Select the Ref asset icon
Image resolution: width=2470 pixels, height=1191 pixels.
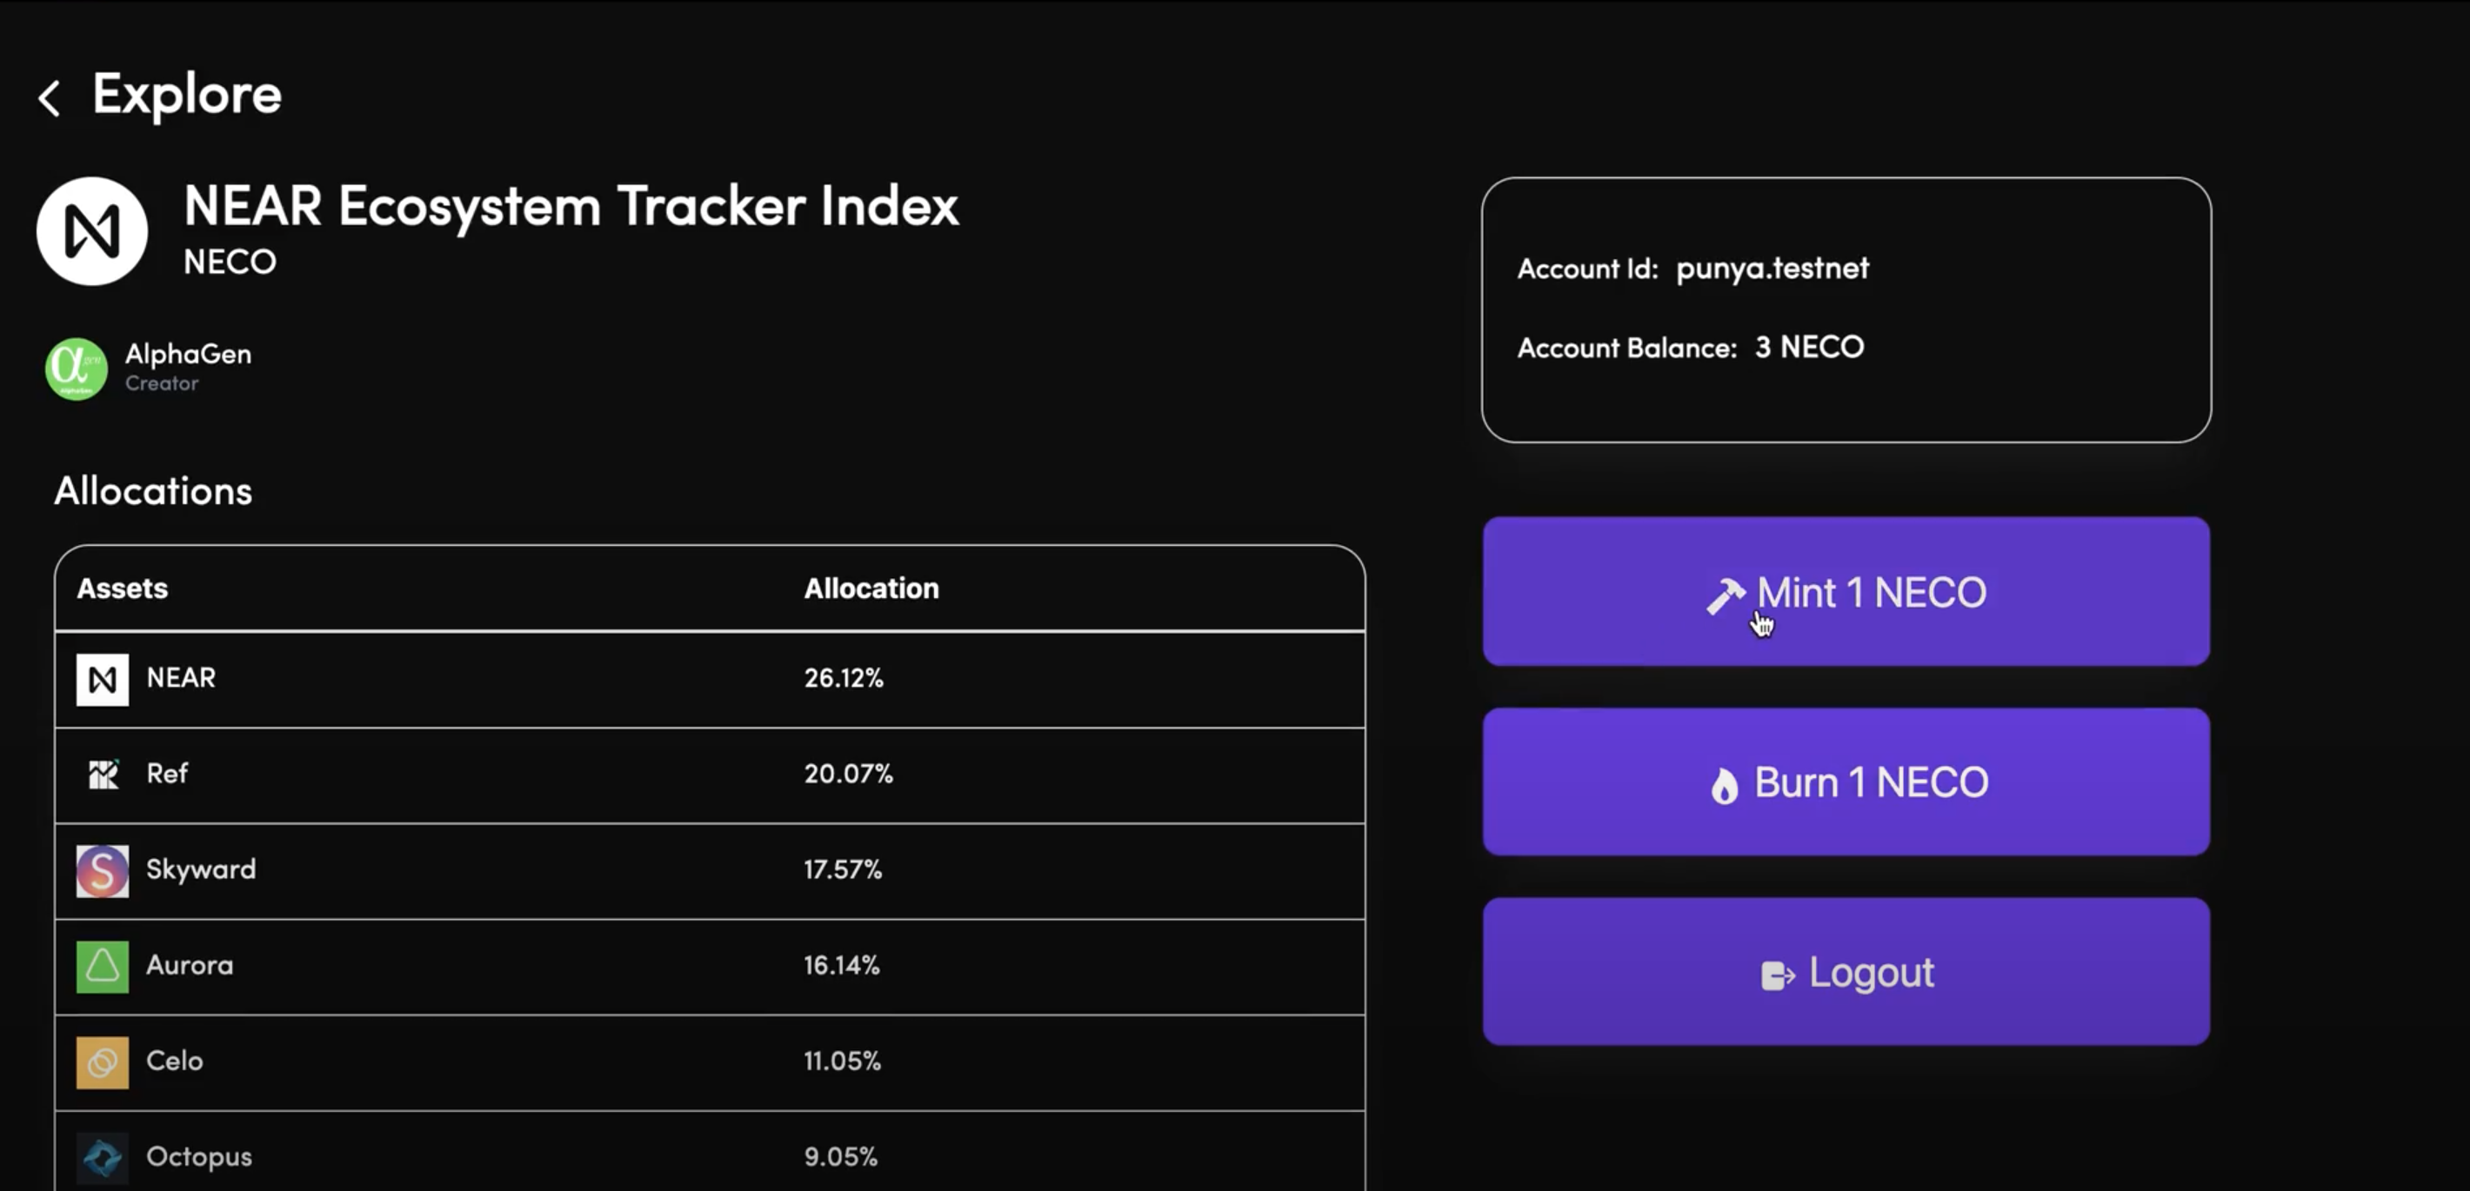103,775
